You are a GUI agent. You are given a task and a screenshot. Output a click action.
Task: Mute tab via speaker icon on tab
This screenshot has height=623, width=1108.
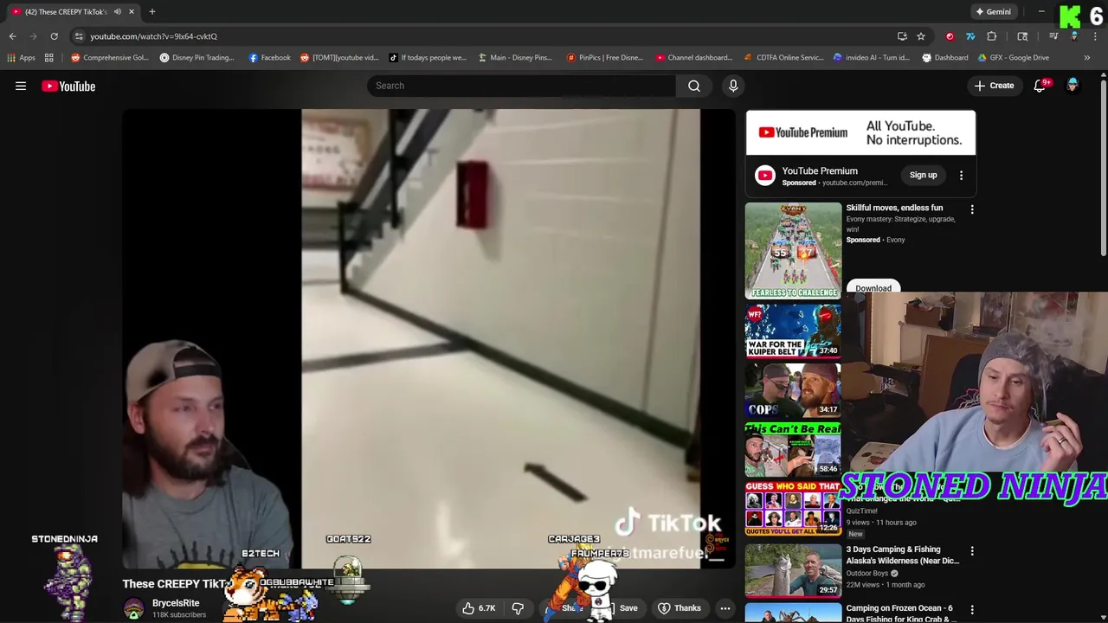118,12
